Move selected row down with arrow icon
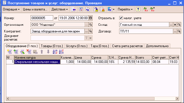Screen dimensions: 184x103 [x=48, y=52]
